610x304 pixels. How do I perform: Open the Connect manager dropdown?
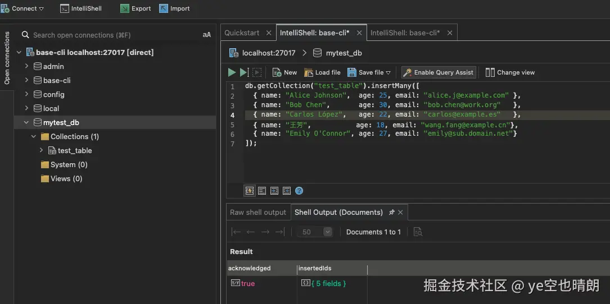click(22, 8)
